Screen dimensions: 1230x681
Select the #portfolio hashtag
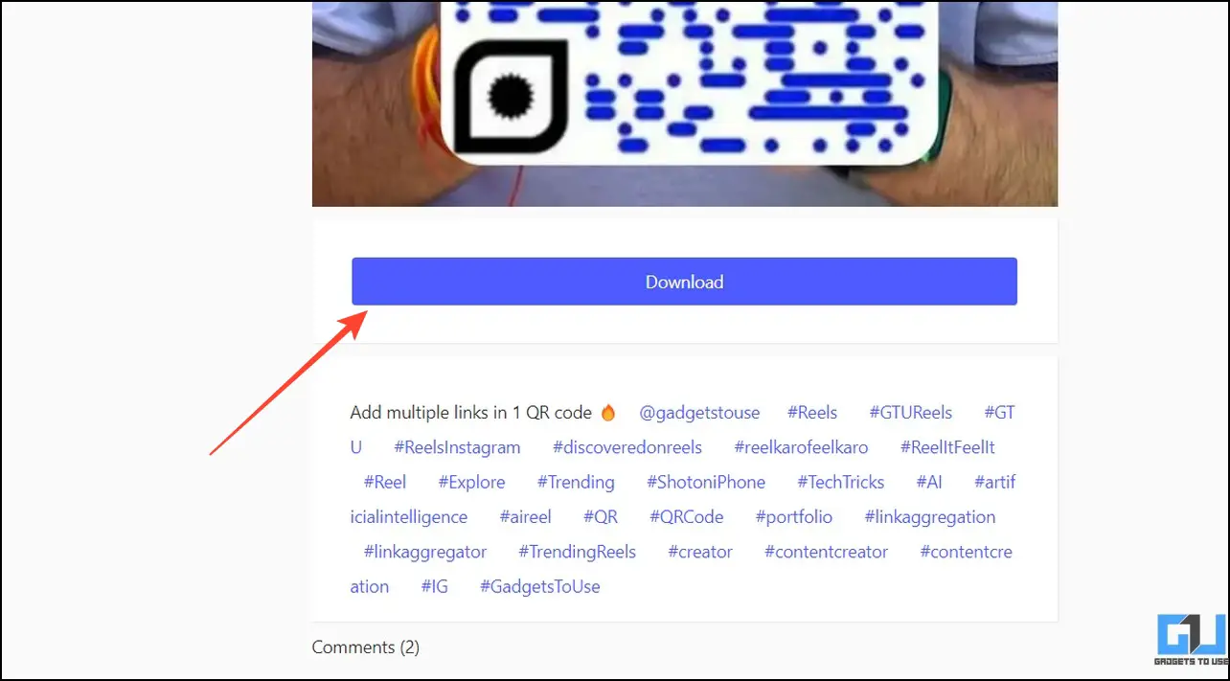[x=794, y=517]
